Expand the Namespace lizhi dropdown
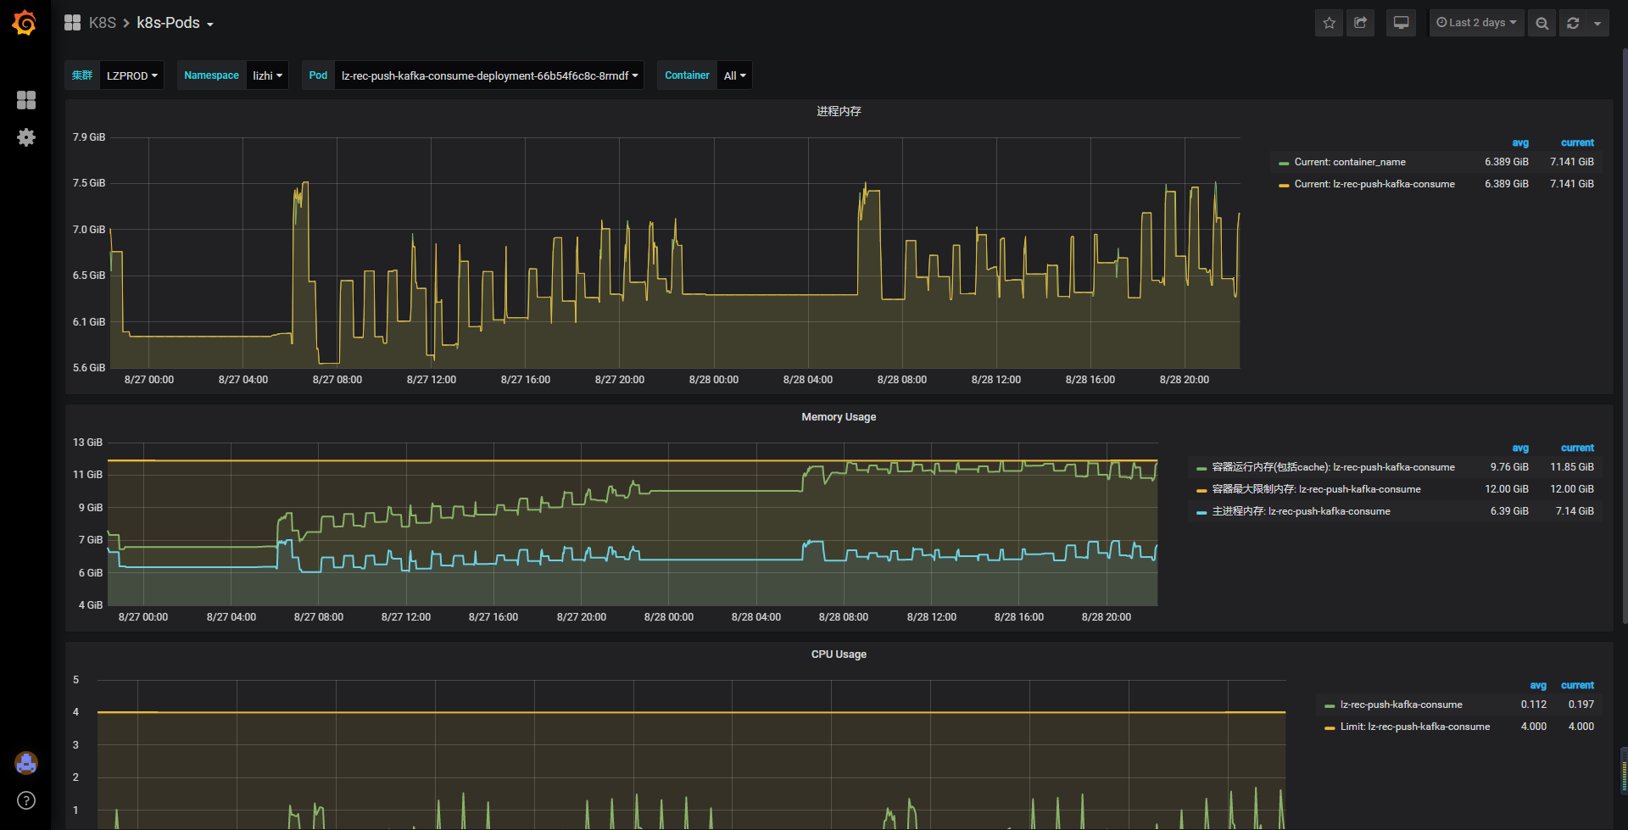 tap(267, 75)
